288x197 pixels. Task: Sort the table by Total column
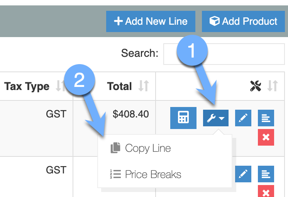(x=144, y=86)
